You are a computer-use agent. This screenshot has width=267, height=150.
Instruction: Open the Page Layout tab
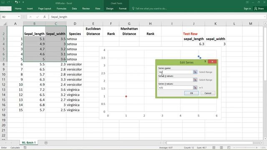[x=45, y=8]
